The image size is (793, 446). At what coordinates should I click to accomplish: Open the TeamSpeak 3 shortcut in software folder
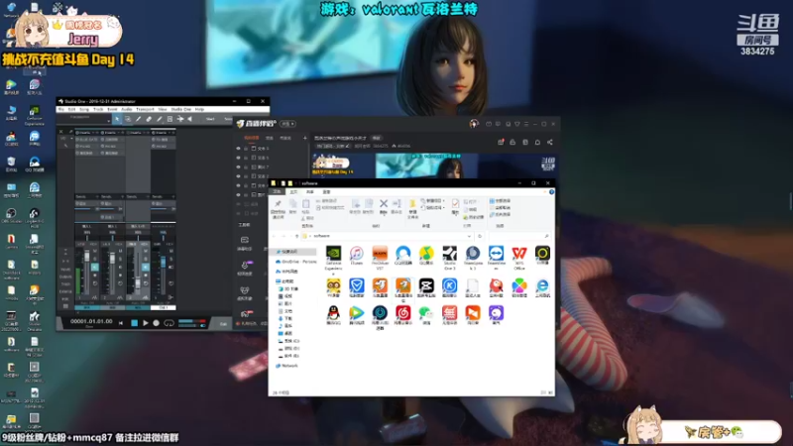click(x=473, y=258)
